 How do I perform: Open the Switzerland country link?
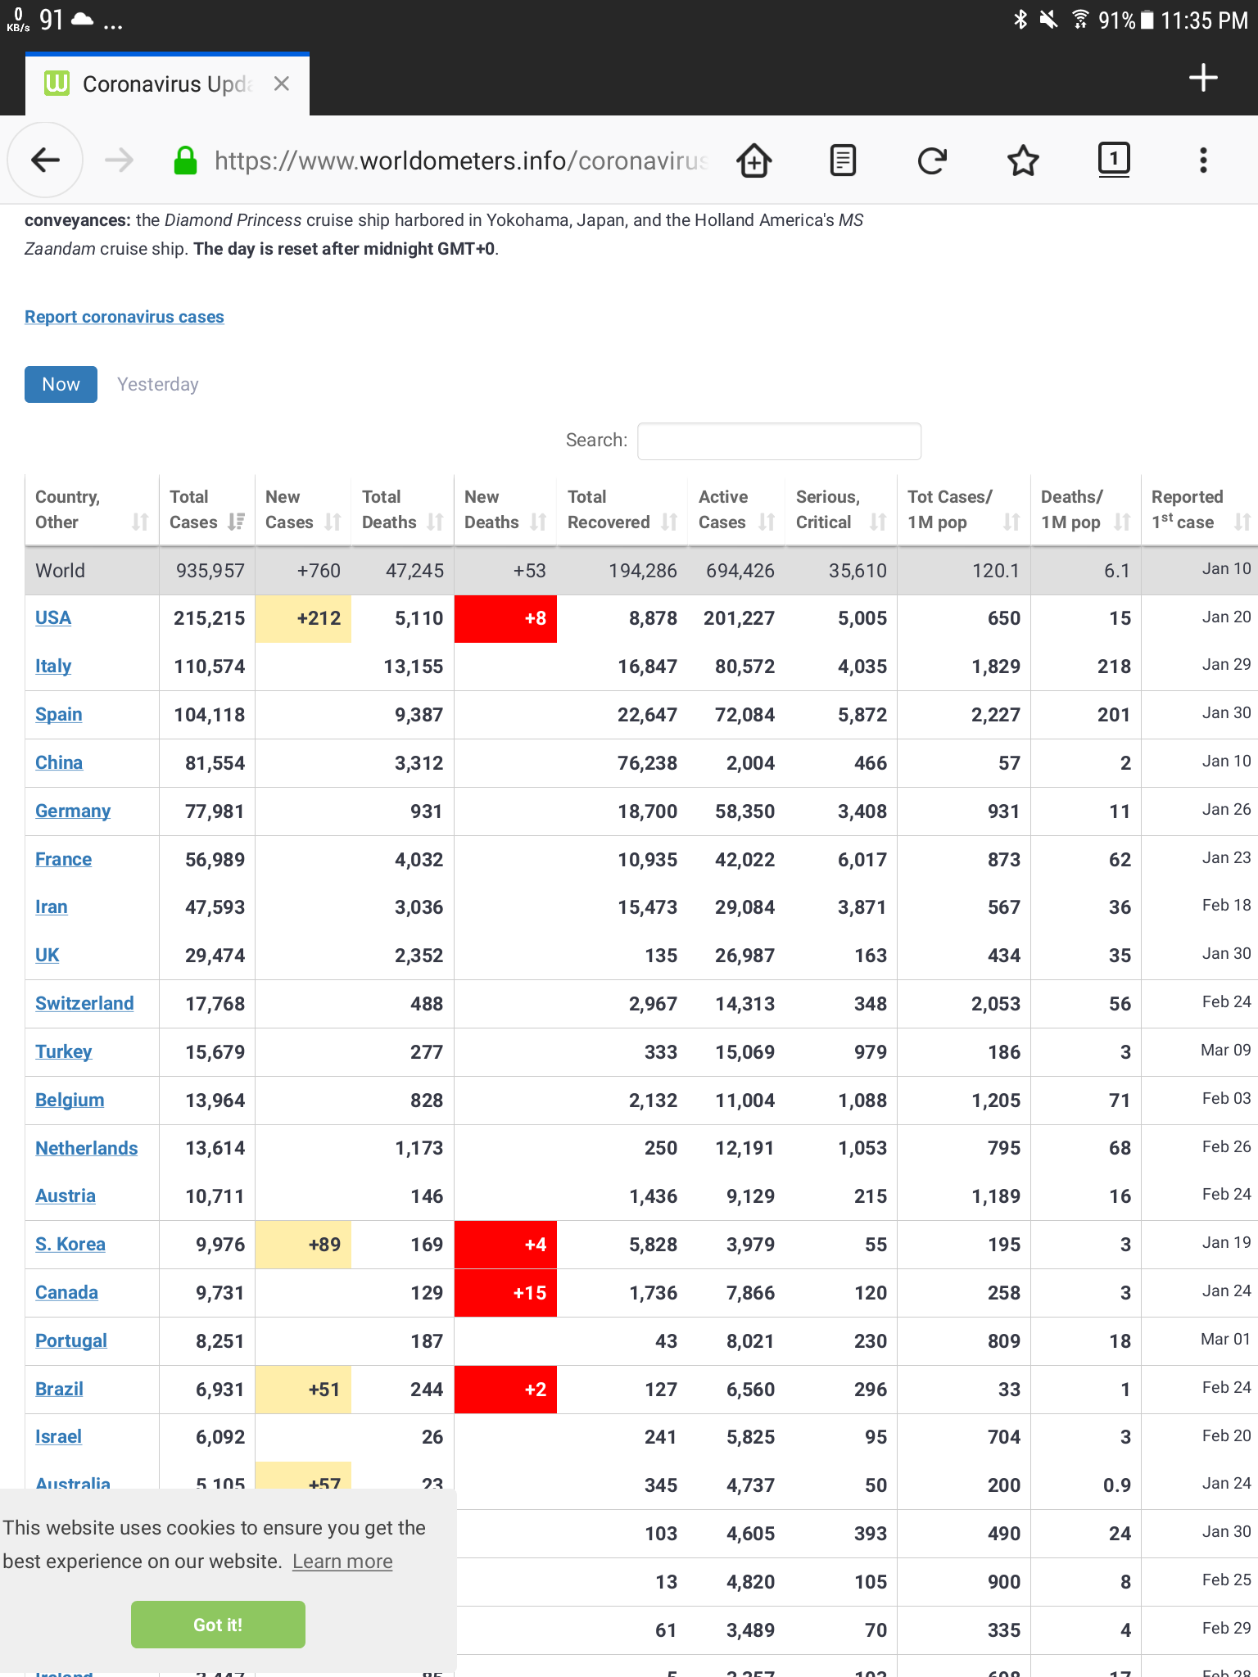84,1003
